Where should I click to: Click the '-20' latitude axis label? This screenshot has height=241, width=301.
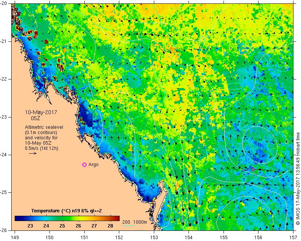(x=4, y=4)
